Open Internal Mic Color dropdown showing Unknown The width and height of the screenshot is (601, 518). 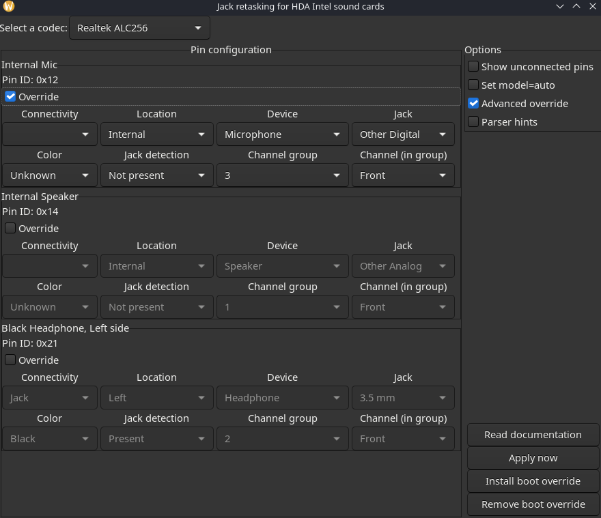click(49, 175)
